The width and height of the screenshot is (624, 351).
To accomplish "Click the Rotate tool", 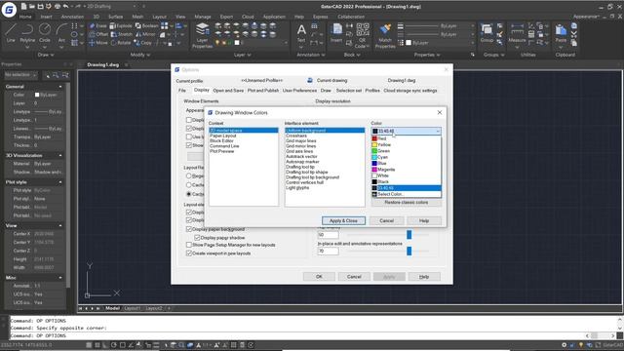I will click(x=121, y=43).
